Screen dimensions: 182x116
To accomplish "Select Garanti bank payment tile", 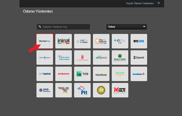I will pos(139,57).
